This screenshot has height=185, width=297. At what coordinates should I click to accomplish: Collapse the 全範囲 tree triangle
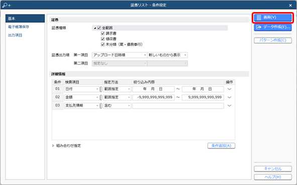pyautogui.click(x=95, y=28)
